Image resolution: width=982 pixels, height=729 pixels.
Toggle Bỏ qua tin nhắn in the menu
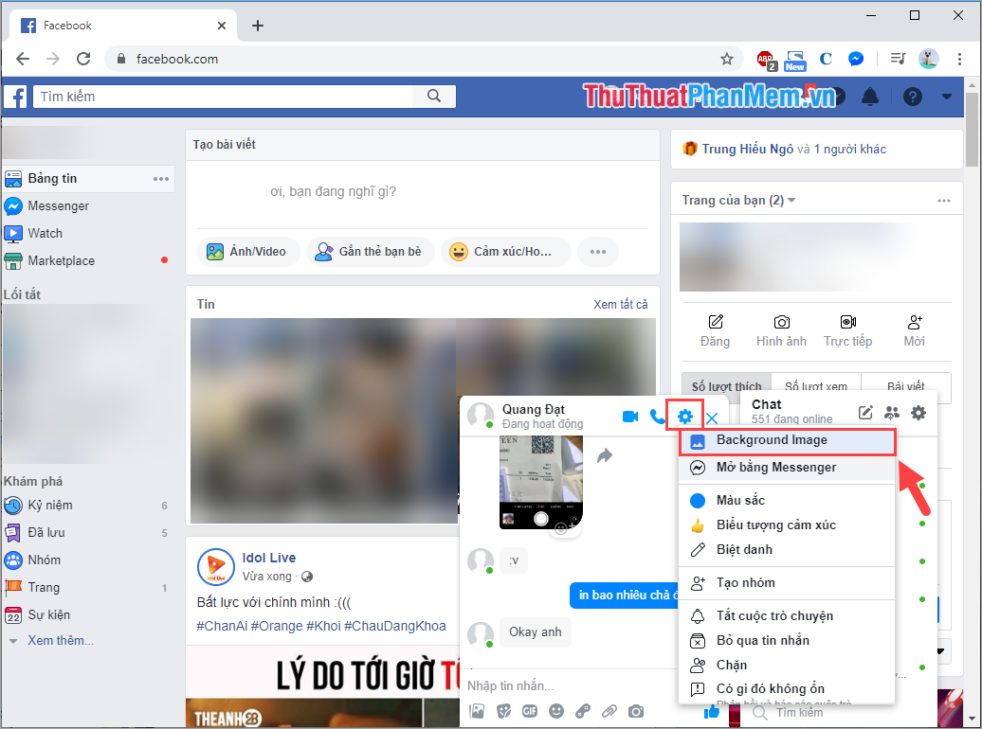(770, 640)
